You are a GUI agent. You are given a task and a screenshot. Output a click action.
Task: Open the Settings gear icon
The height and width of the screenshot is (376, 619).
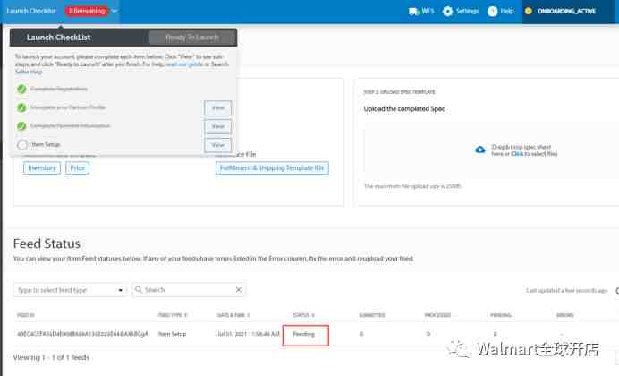pos(447,11)
